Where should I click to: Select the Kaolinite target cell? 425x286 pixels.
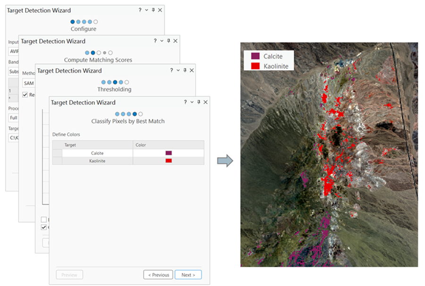click(97, 161)
